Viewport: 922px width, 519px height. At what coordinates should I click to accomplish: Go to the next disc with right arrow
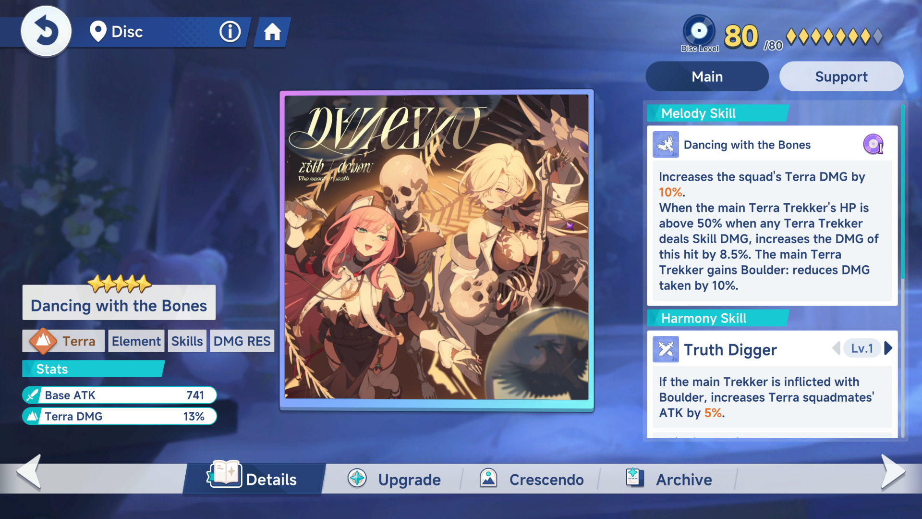pos(893,472)
